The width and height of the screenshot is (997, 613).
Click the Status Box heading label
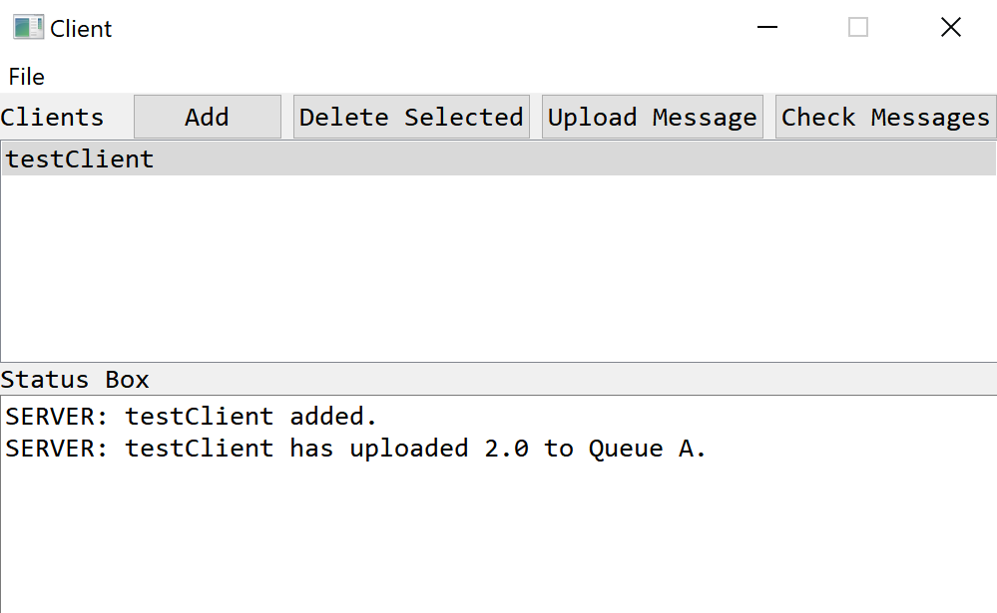coord(75,380)
